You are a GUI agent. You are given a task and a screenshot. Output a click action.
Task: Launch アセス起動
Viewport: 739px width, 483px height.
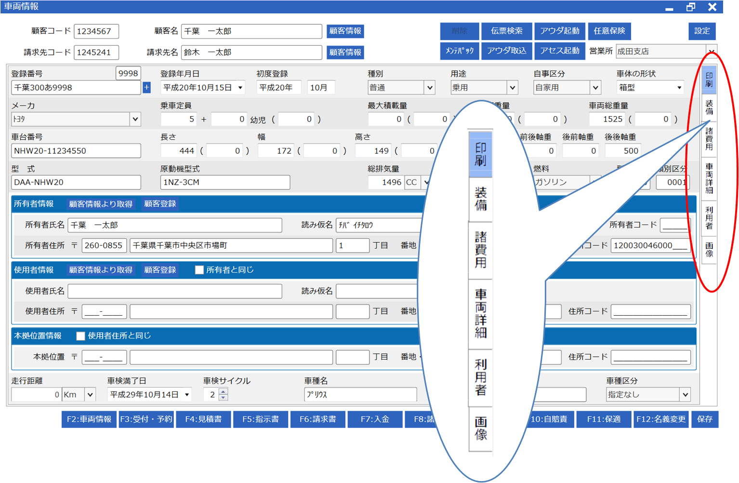560,51
